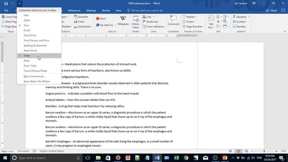
Task: Open the My Add-ins button
Action: pyautogui.click(x=104, y=25)
